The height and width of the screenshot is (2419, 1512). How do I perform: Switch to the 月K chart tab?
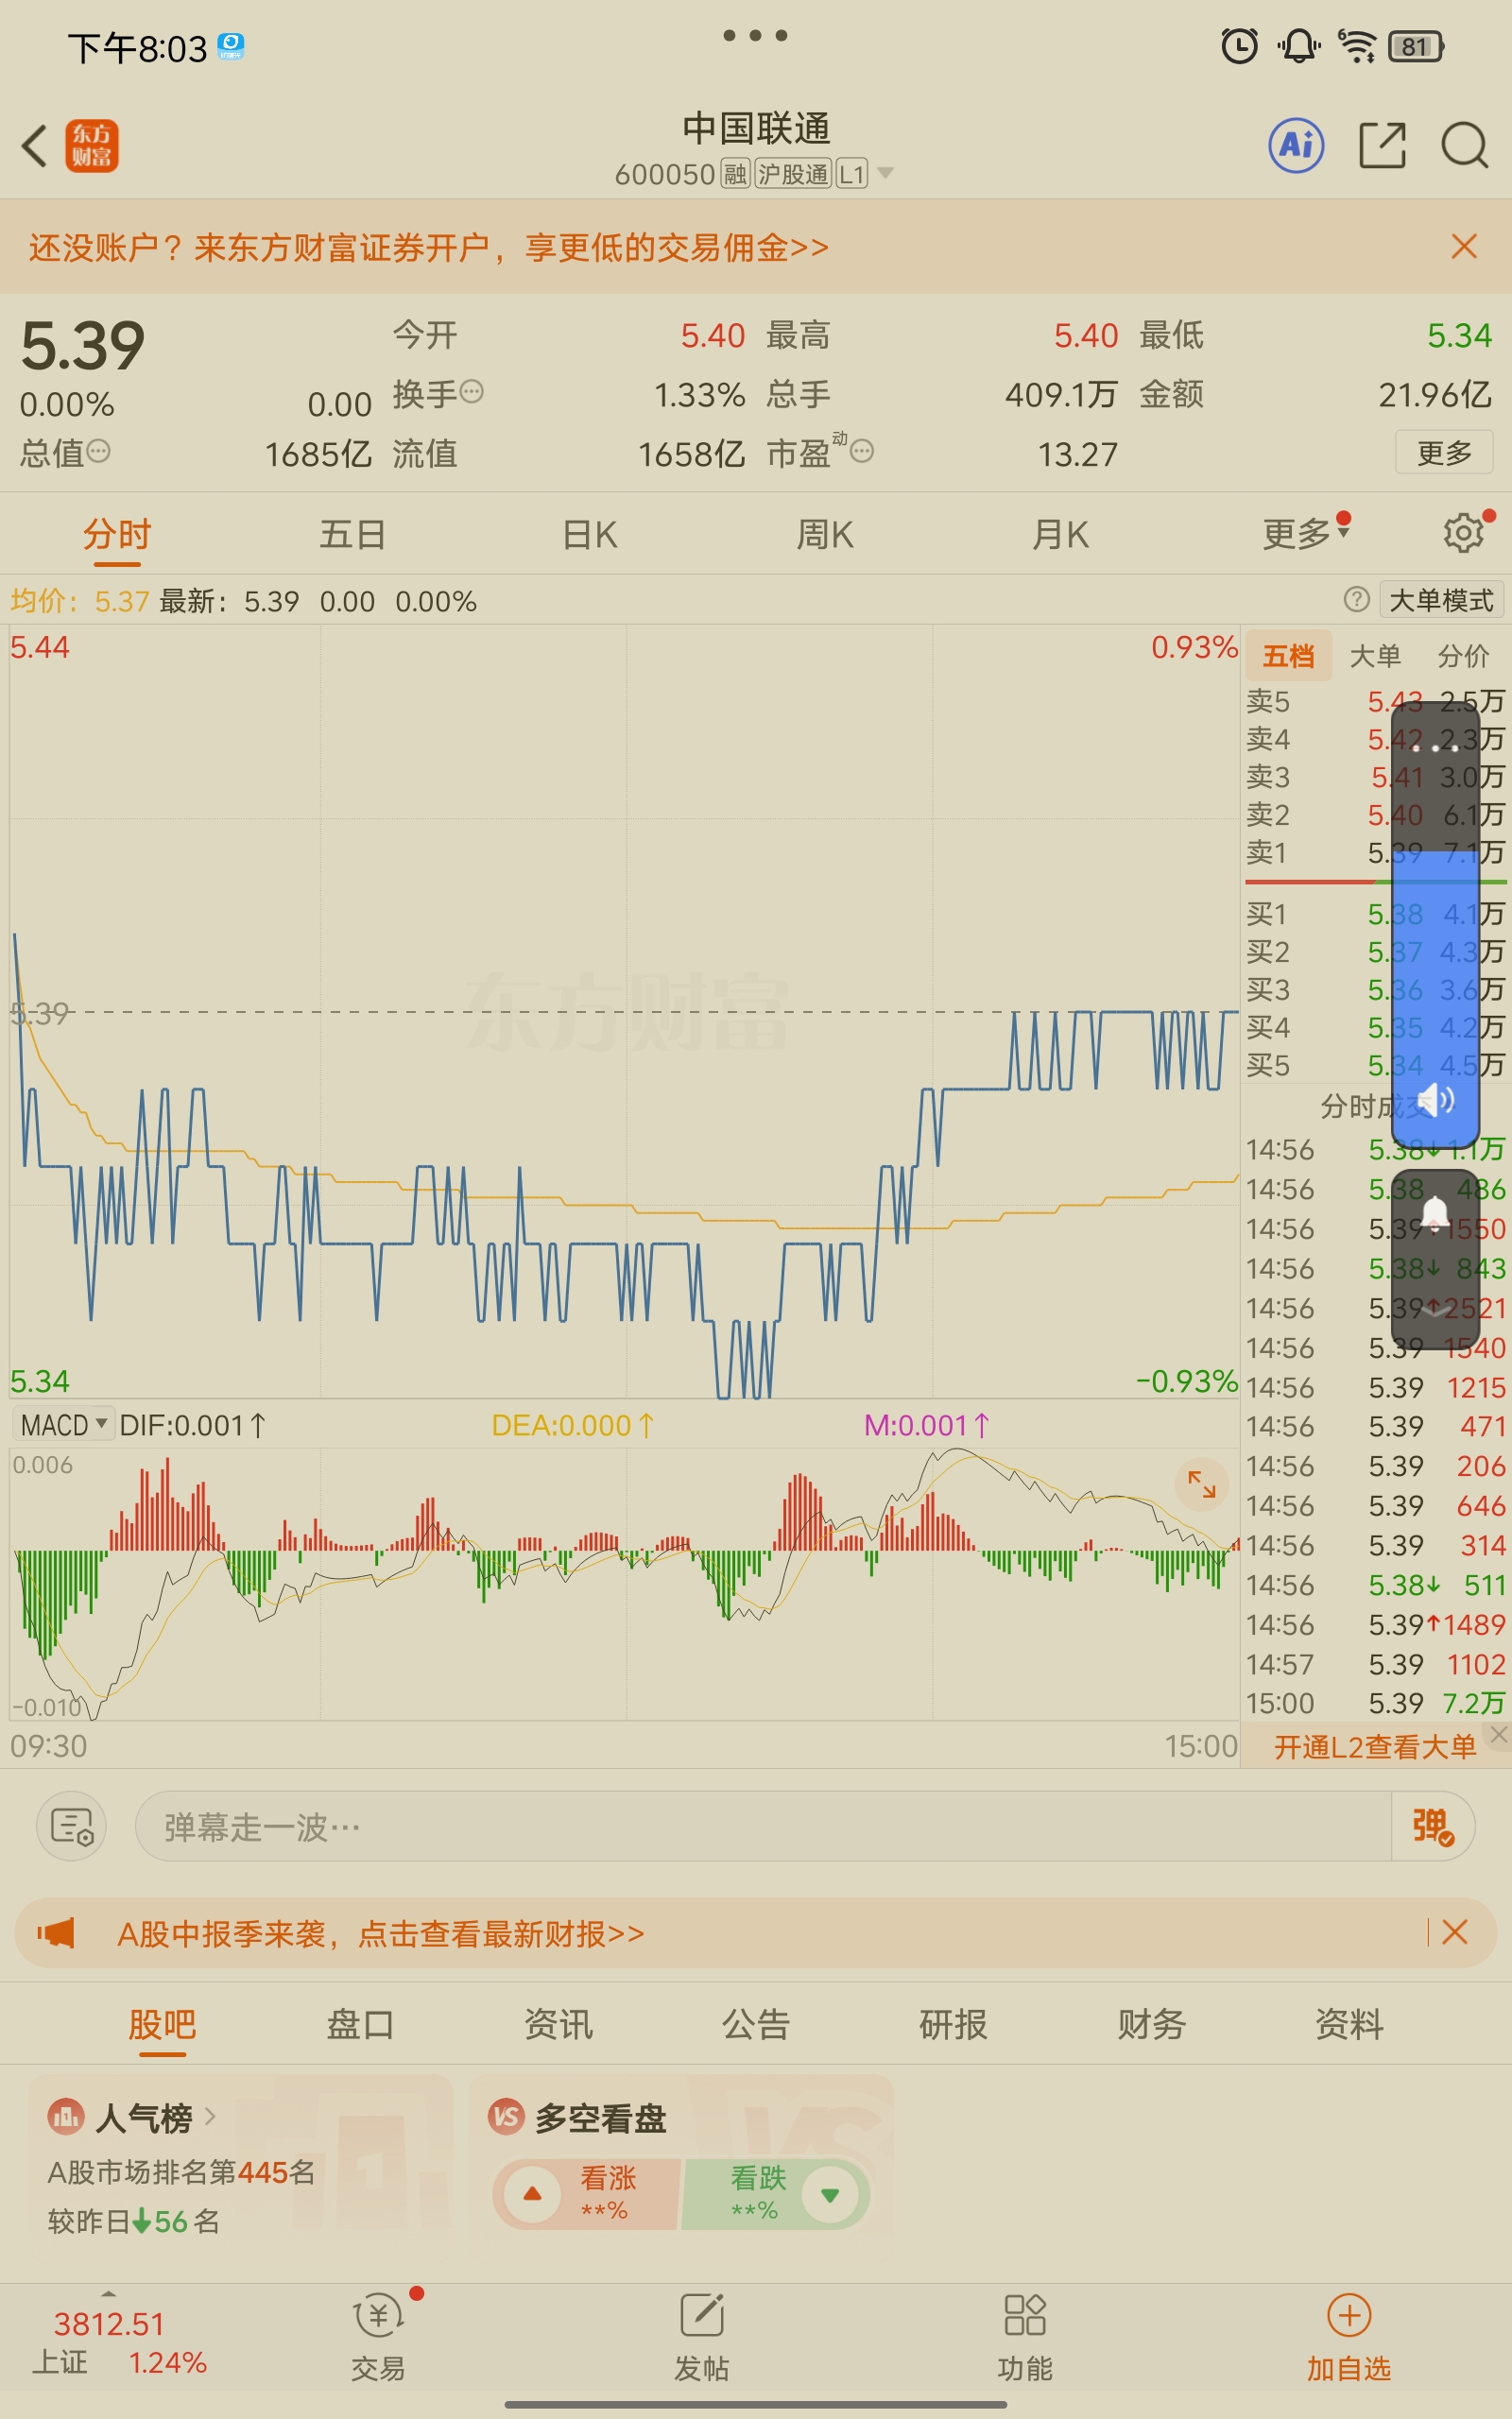point(1060,534)
